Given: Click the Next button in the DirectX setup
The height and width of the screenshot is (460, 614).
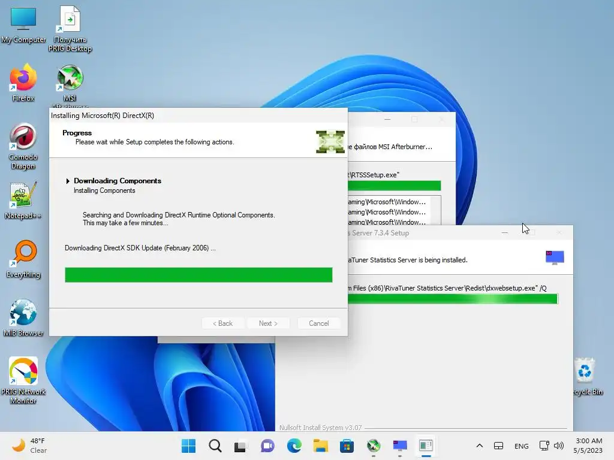Looking at the screenshot, I should coord(268,323).
